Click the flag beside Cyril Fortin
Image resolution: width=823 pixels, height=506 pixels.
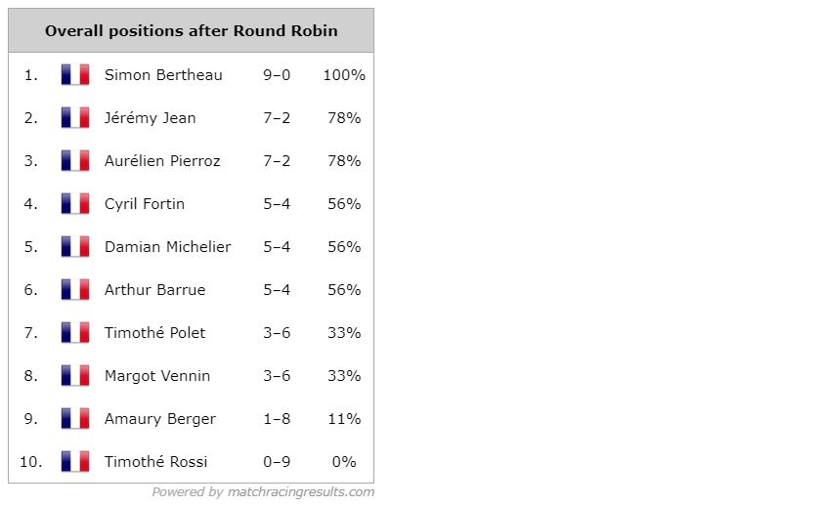(x=75, y=203)
